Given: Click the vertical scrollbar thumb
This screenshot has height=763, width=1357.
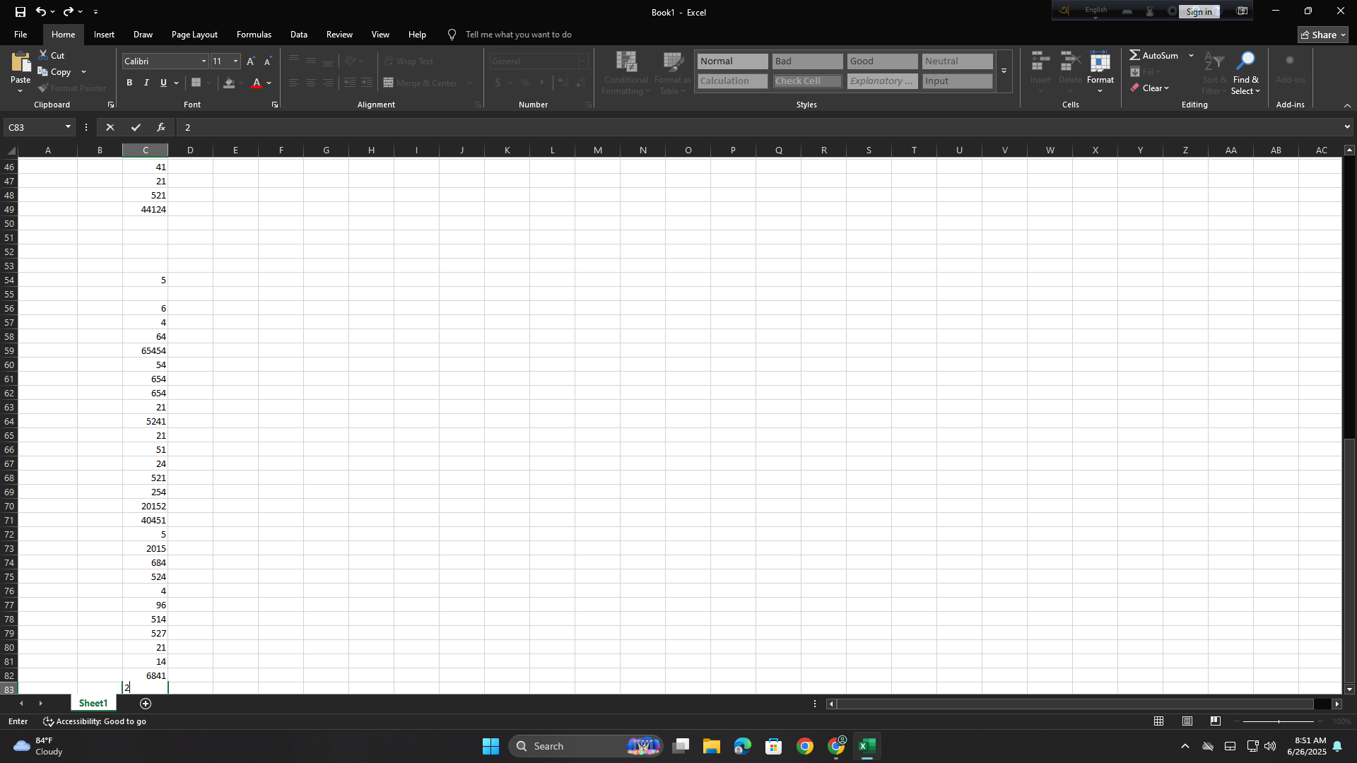Looking at the screenshot, I should 1349,561.
